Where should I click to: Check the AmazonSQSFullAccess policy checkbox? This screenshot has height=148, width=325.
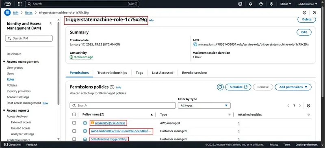pos(74,123)
